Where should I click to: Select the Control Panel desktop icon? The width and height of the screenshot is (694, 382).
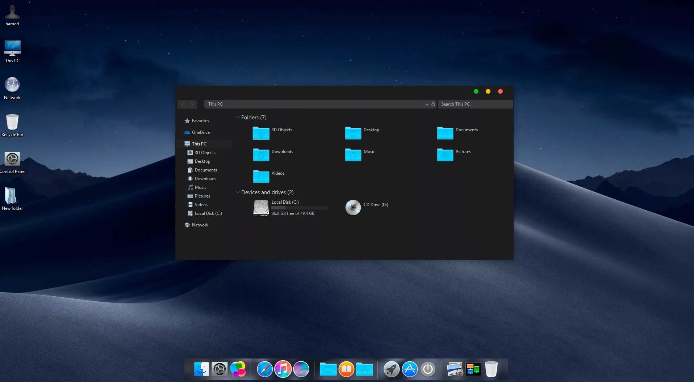(x=12, y=162)
